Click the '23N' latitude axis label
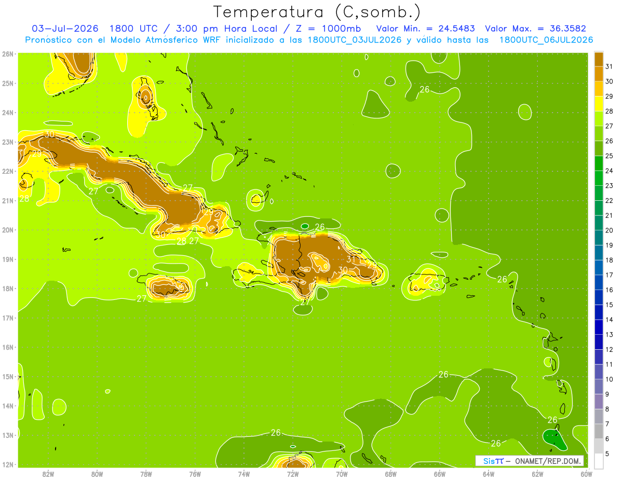This screenshot has width=623, height=481. [x=8, y=142]
